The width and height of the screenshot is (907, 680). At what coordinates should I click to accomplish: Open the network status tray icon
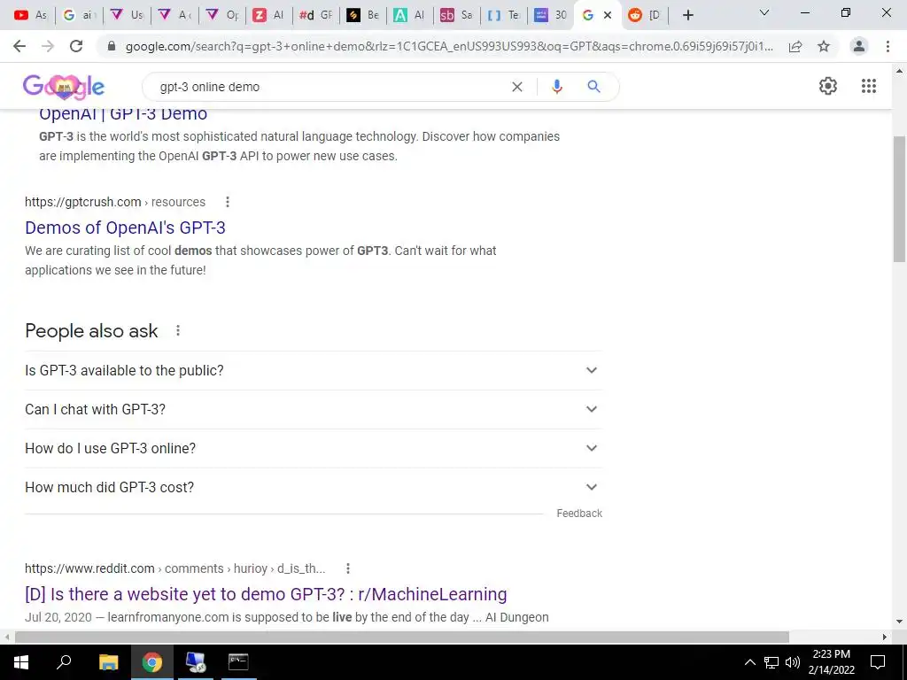pos(771,662)
